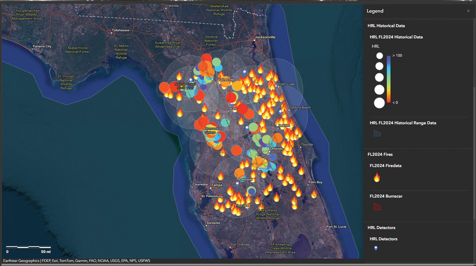Image resolution: width=476 pixels, height=266 pixels.
Task: Click the FL2024 Burnscar red polygon symbol
Action: 377,207
